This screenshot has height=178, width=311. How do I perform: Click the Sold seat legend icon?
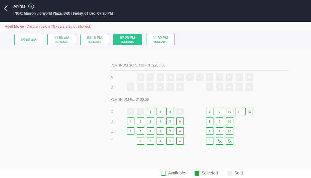click(230, 173)
